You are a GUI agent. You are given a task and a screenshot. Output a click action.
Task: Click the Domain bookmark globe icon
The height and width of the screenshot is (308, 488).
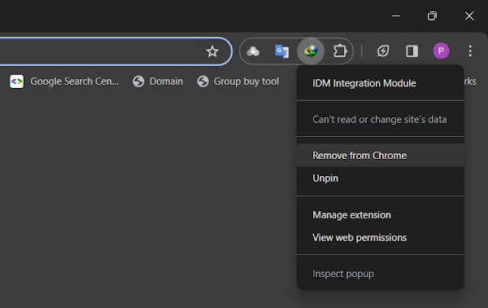[138, 81]
